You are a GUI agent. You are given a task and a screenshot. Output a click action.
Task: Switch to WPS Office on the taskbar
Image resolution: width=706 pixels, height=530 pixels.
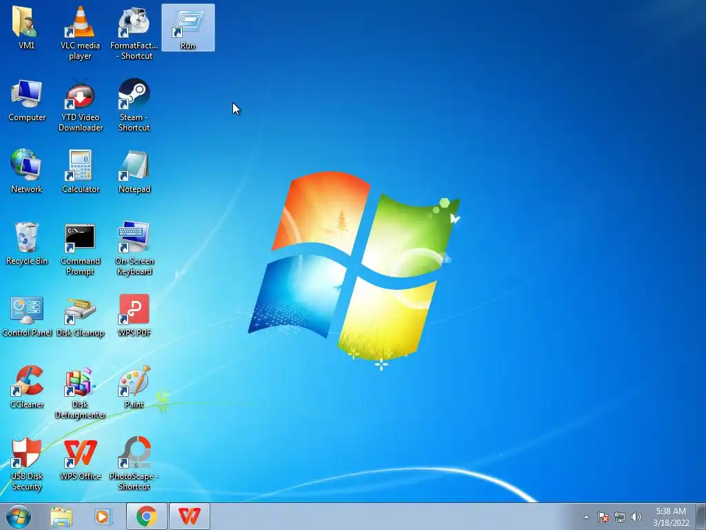point(189,516)
